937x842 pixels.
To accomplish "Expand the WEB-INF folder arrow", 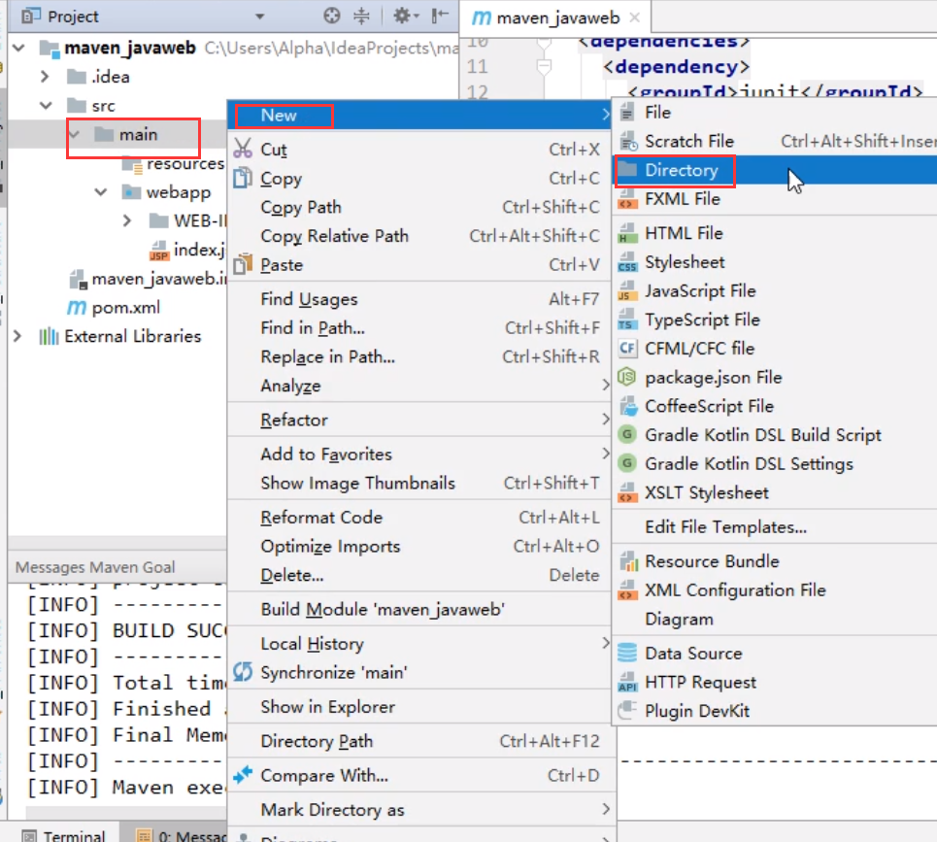I will pyautogui.click(x=126, y=220).
